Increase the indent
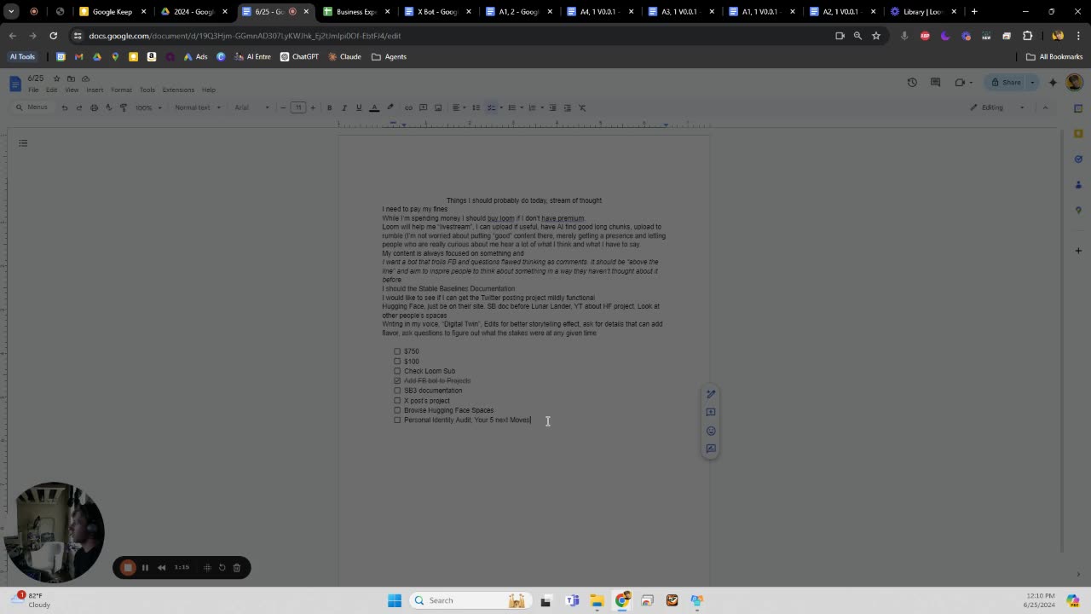1091x614 pixels. 567,107
